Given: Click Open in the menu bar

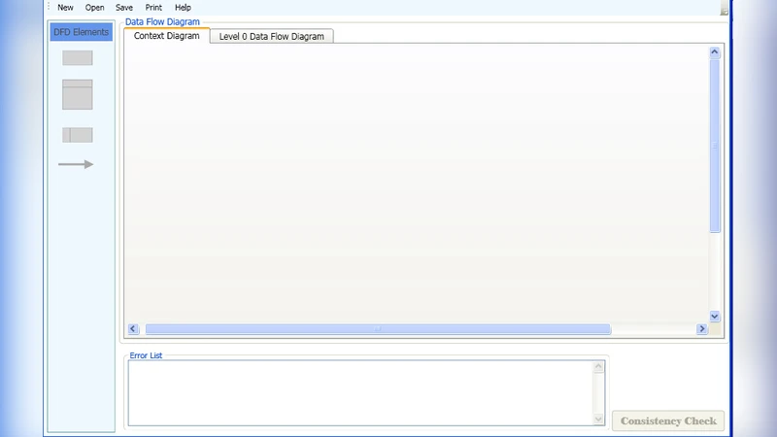Looking at the screenshot, I should point(94,8).
